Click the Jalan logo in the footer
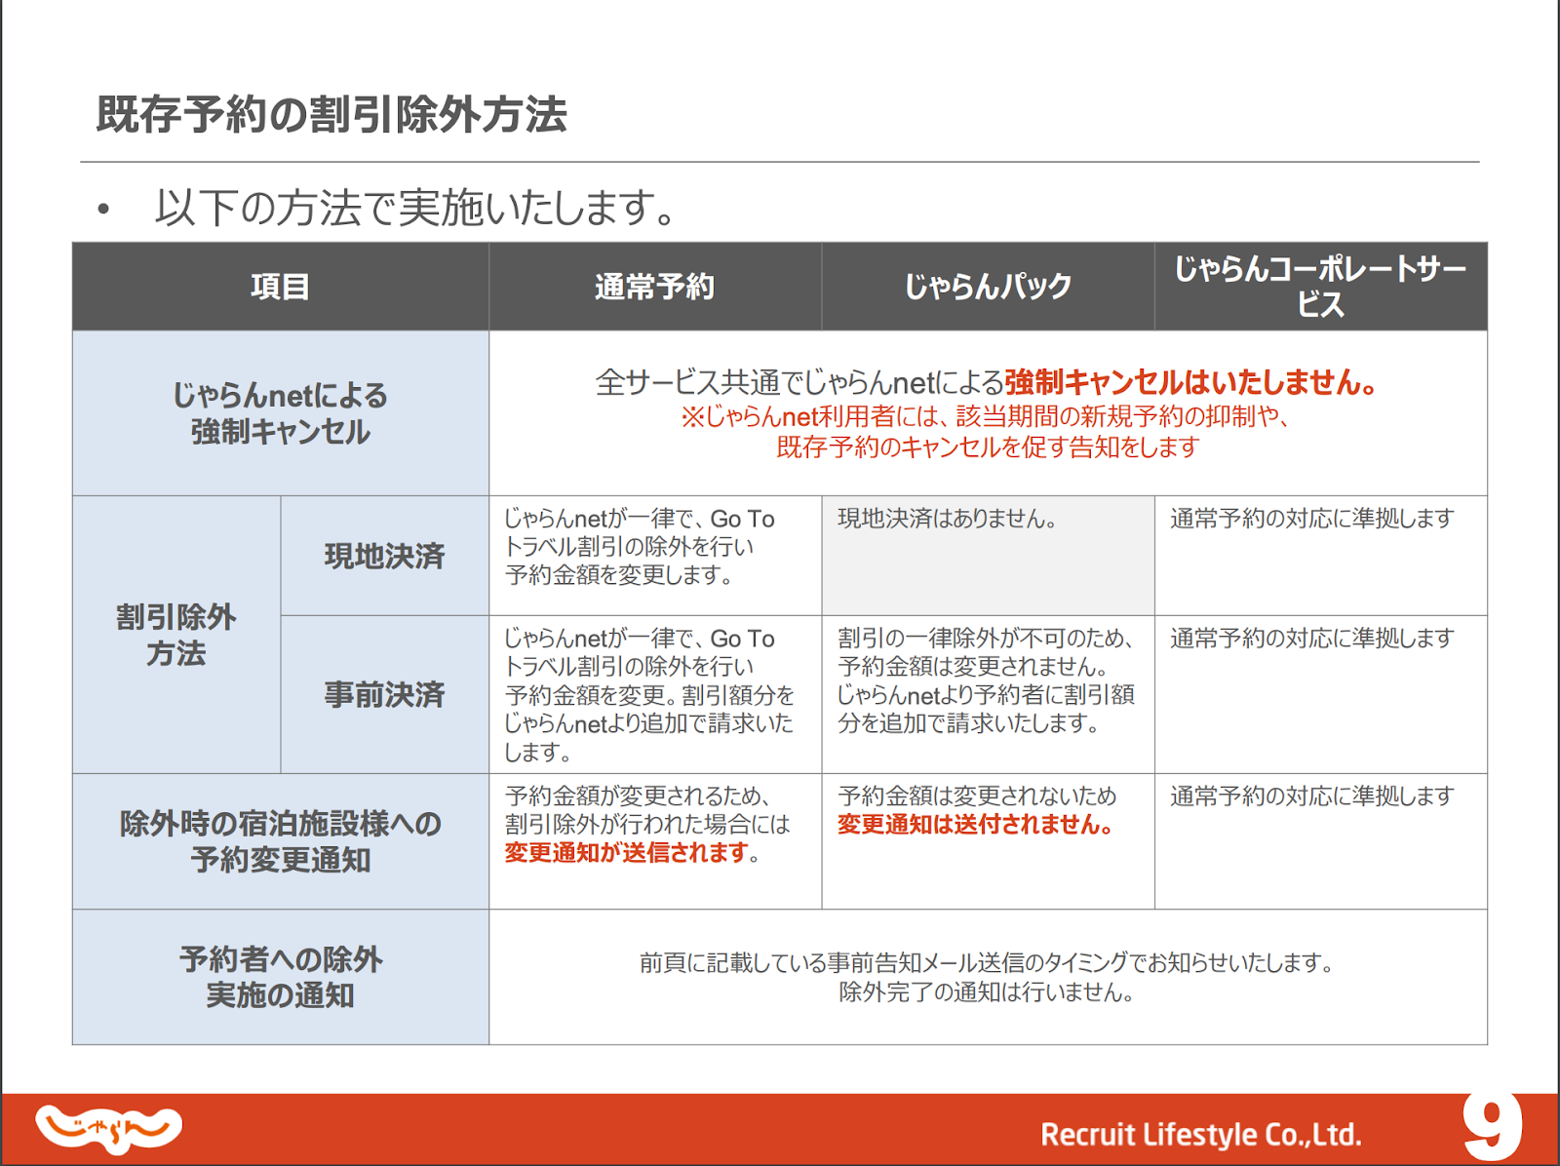The height and width of the screenshot is (1166, 1560). pos(108,1129)
